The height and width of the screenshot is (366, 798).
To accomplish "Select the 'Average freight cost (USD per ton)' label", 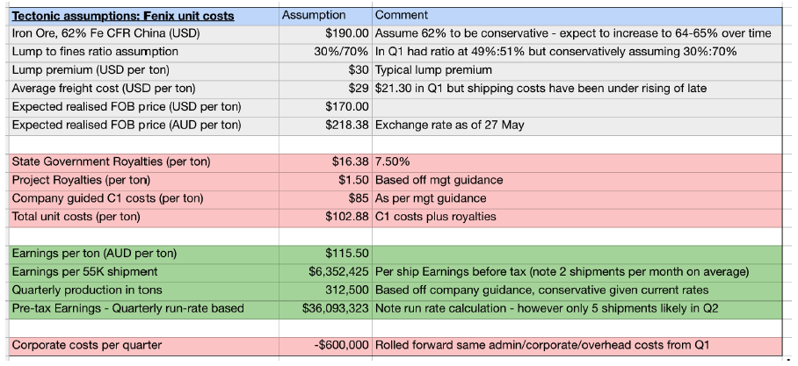I will coord(104,89).
